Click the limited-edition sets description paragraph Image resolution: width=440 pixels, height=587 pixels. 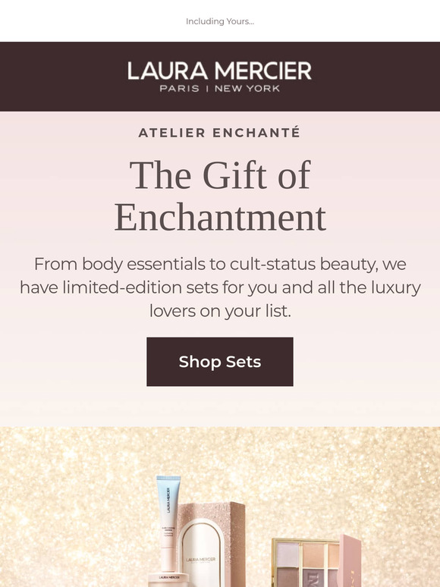coord(220,287)
